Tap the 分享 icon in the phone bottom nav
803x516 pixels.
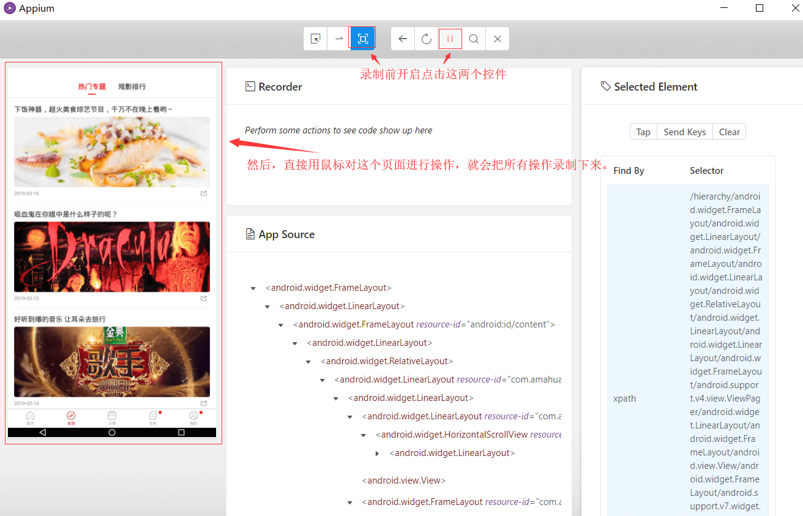pyautogui.click(x=112, y=417)
